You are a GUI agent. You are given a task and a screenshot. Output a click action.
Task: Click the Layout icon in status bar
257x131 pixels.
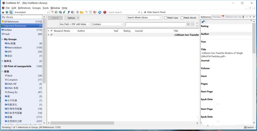[x=245, y=127]
